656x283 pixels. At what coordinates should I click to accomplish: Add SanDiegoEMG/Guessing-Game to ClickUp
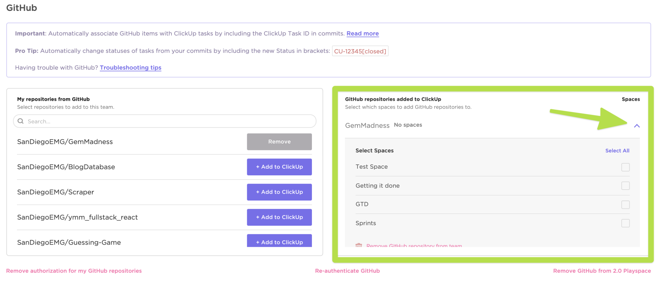[279, 241]
